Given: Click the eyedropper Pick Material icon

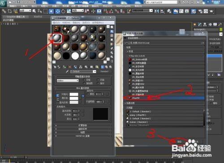Looking at the screenshot, I should click(x=67, y=72).
